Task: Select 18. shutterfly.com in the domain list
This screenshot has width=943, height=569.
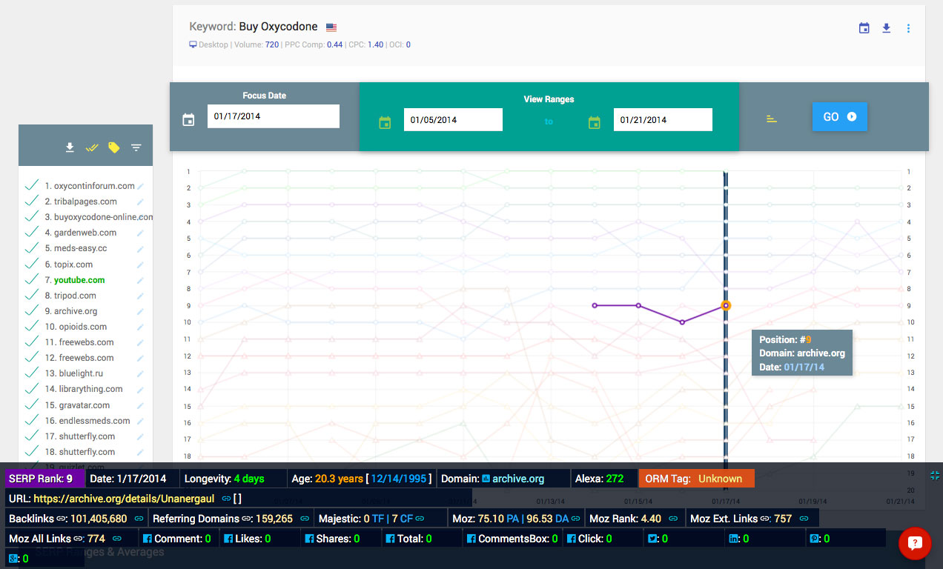Action: tap(80, 452)
